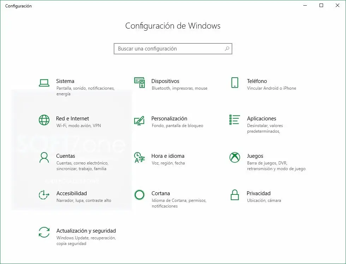Go to Privacidad settings title link
The width and height of the screenshot is (346, 264).
[258, 193]
